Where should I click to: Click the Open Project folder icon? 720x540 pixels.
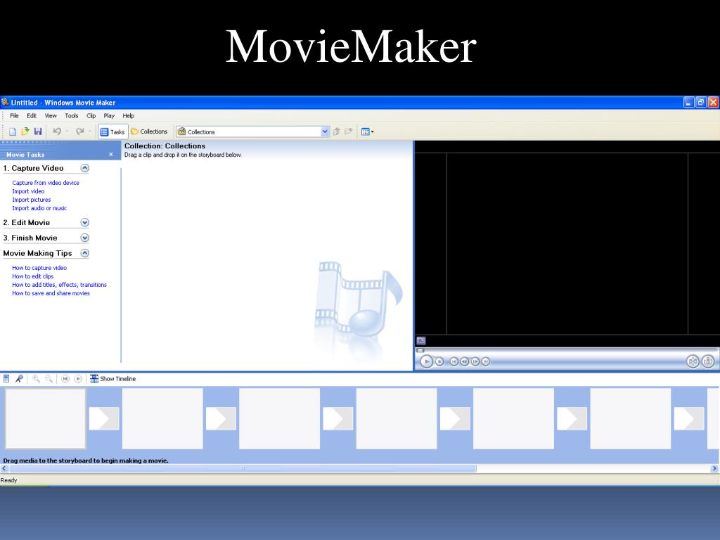tap(25, 131)
